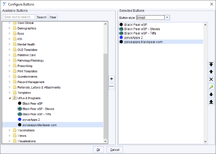Click the move-up arrow icon
Screen dimensions: 216x154
(x=211, y=72)
